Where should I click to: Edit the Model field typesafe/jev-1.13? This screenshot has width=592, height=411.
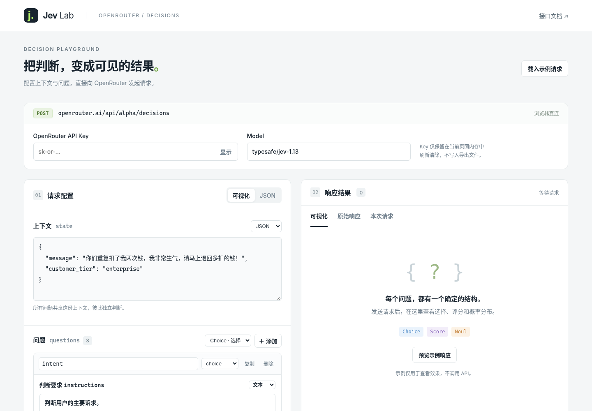tap(328, 152)
